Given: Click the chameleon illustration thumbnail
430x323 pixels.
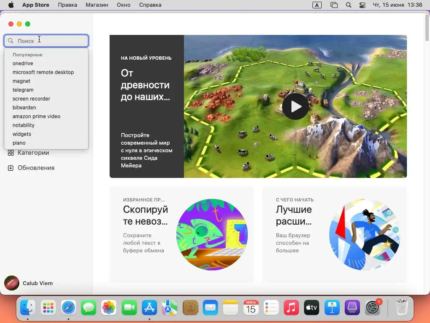Looking at the screenshot, I should point(212,234).
